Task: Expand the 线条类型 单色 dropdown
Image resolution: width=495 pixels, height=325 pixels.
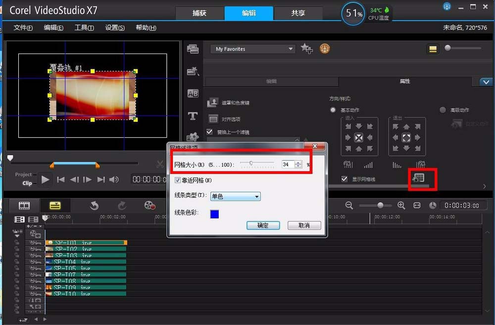Action: 236,197
